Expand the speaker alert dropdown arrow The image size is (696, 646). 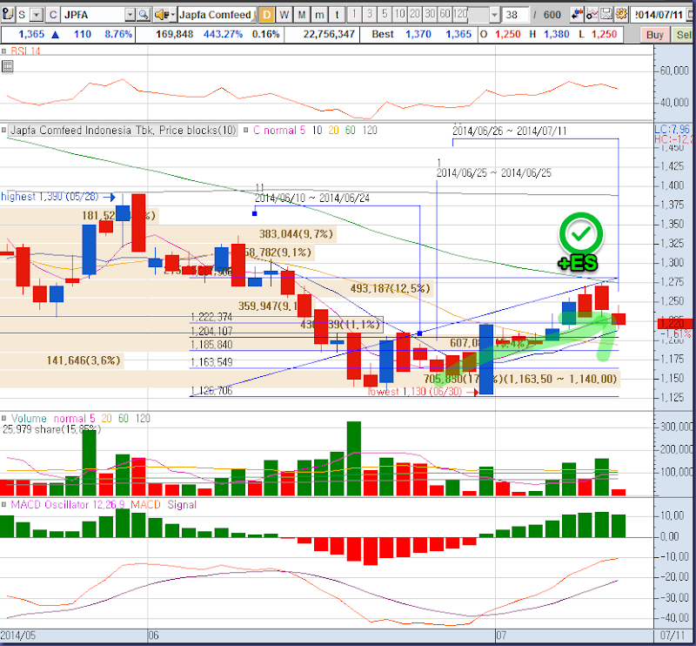pyautogui.click(x=172, y=15)
